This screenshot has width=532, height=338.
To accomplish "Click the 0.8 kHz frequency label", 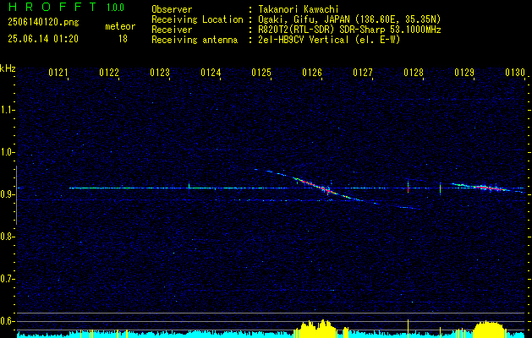I will tap(6, 237).
